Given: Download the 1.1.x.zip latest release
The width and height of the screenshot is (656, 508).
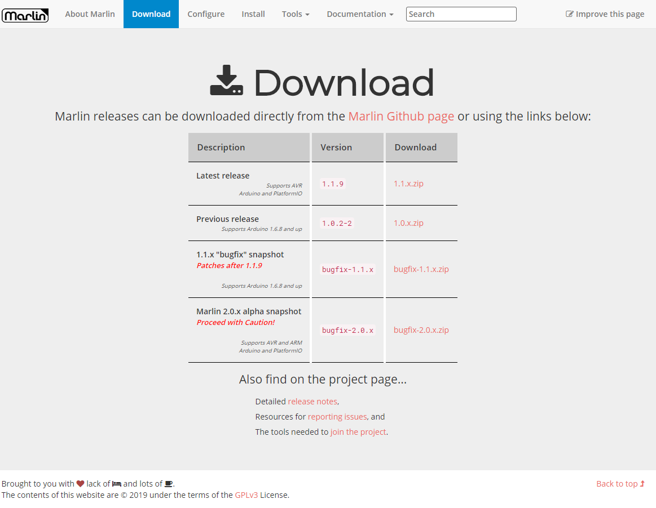Looking at the screenshot, I should click(x=408, y=184).
